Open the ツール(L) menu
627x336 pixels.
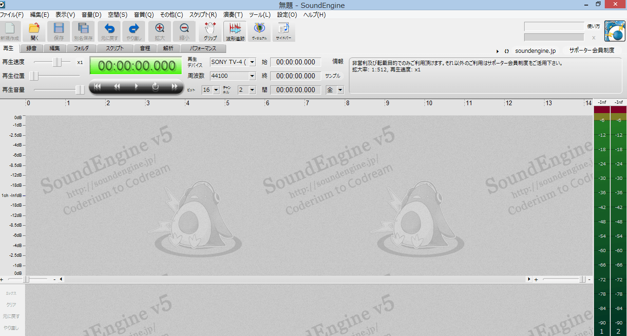(260, 15)
